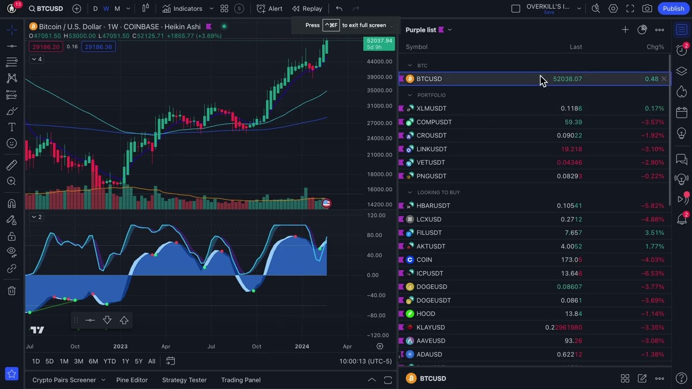692x389 pixels.
Task: Open the interval dropdown arrow
Action: coord(128,9)
